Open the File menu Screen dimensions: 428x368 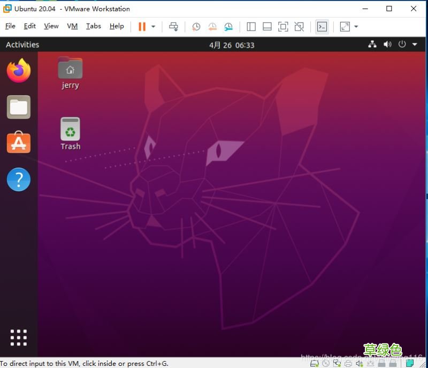point(10,26)
